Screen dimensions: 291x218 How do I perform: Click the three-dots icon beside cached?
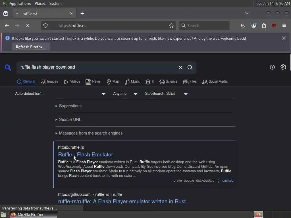(218, 181)
